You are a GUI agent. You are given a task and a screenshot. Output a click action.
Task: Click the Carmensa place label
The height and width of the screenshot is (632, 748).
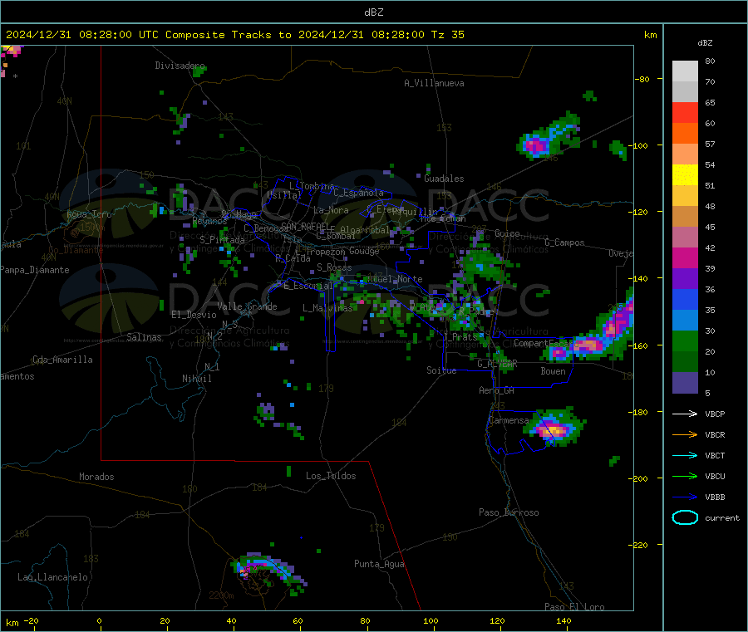(509, 420)
